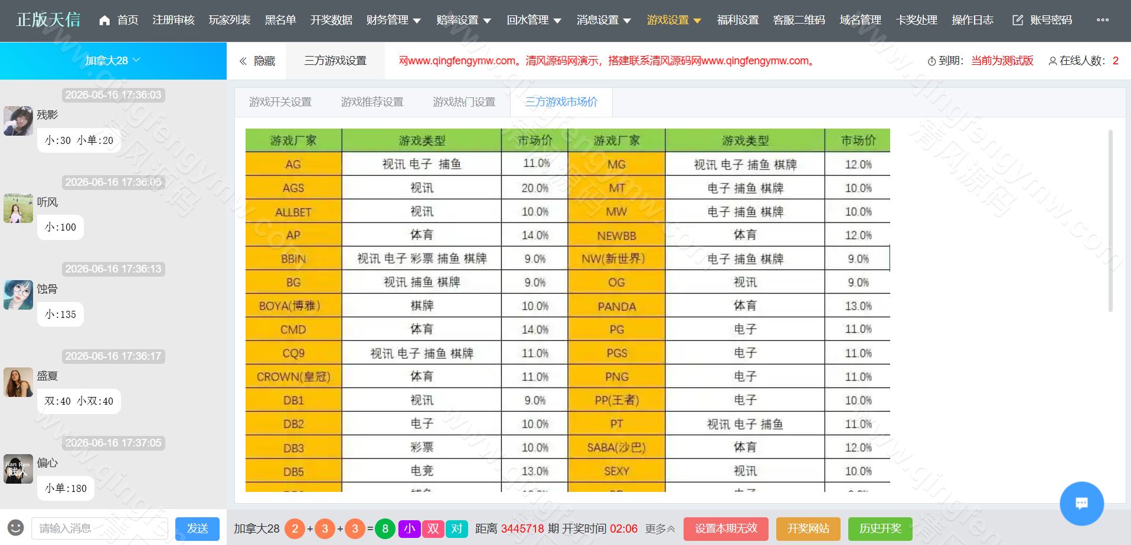Click the table's vertical scrollbar

[1110, 221]
